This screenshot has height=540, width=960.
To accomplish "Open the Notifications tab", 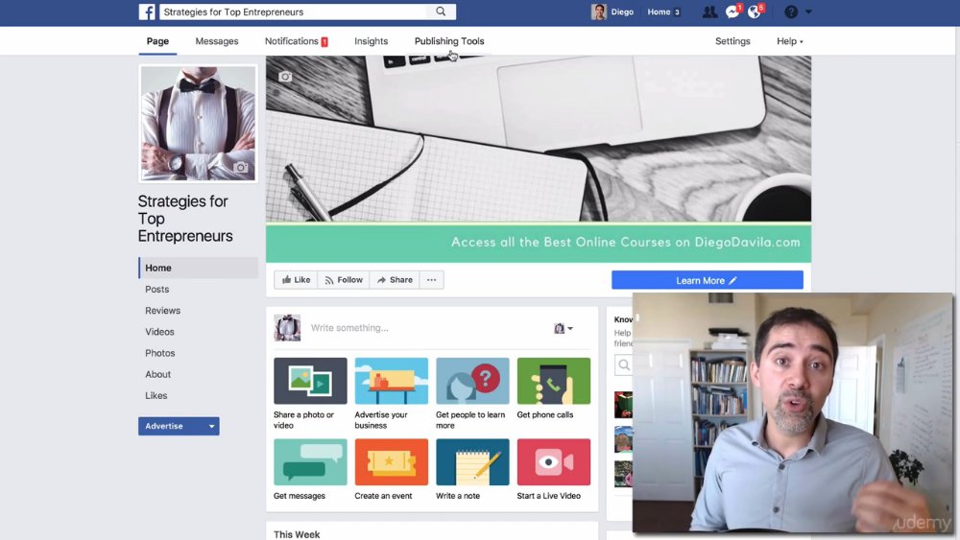I will coord(297,41).
